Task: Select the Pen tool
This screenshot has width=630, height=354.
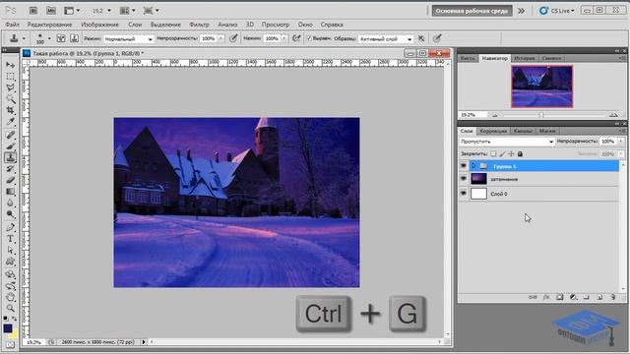Action: pyautogui.click(x=11, y=227)
